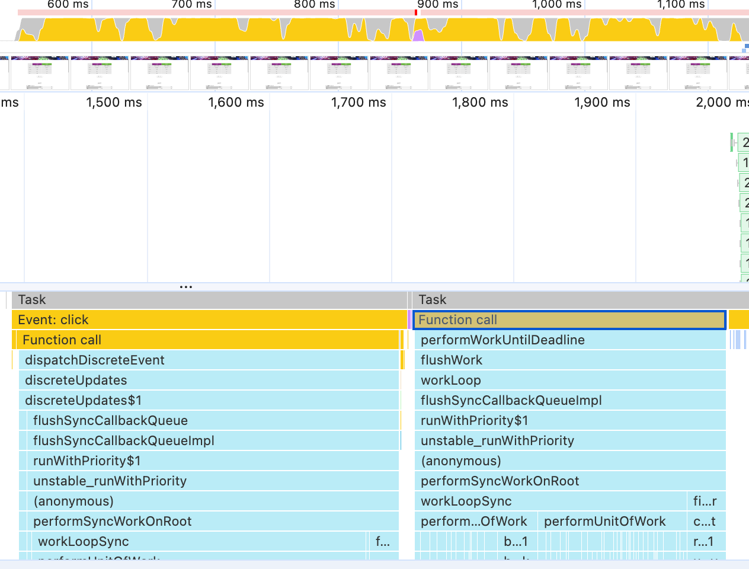The width and height of the screenshot is (749, 569).
Task: Select the dispatchDiscreteEvent flame entry
Action: 207,360
